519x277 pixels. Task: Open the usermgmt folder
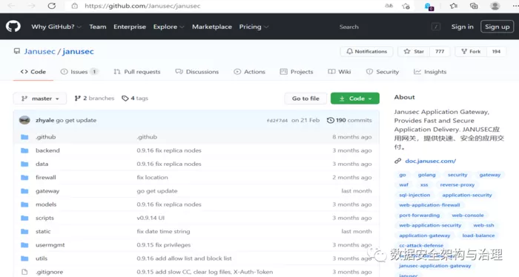[x=50, y=245]
